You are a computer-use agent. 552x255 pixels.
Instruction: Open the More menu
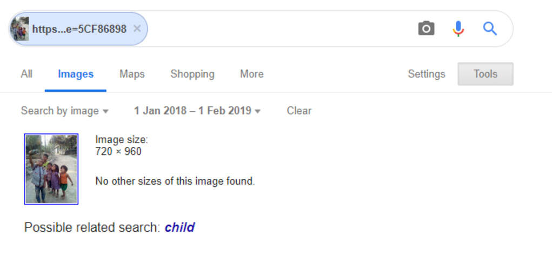[252, 74]
